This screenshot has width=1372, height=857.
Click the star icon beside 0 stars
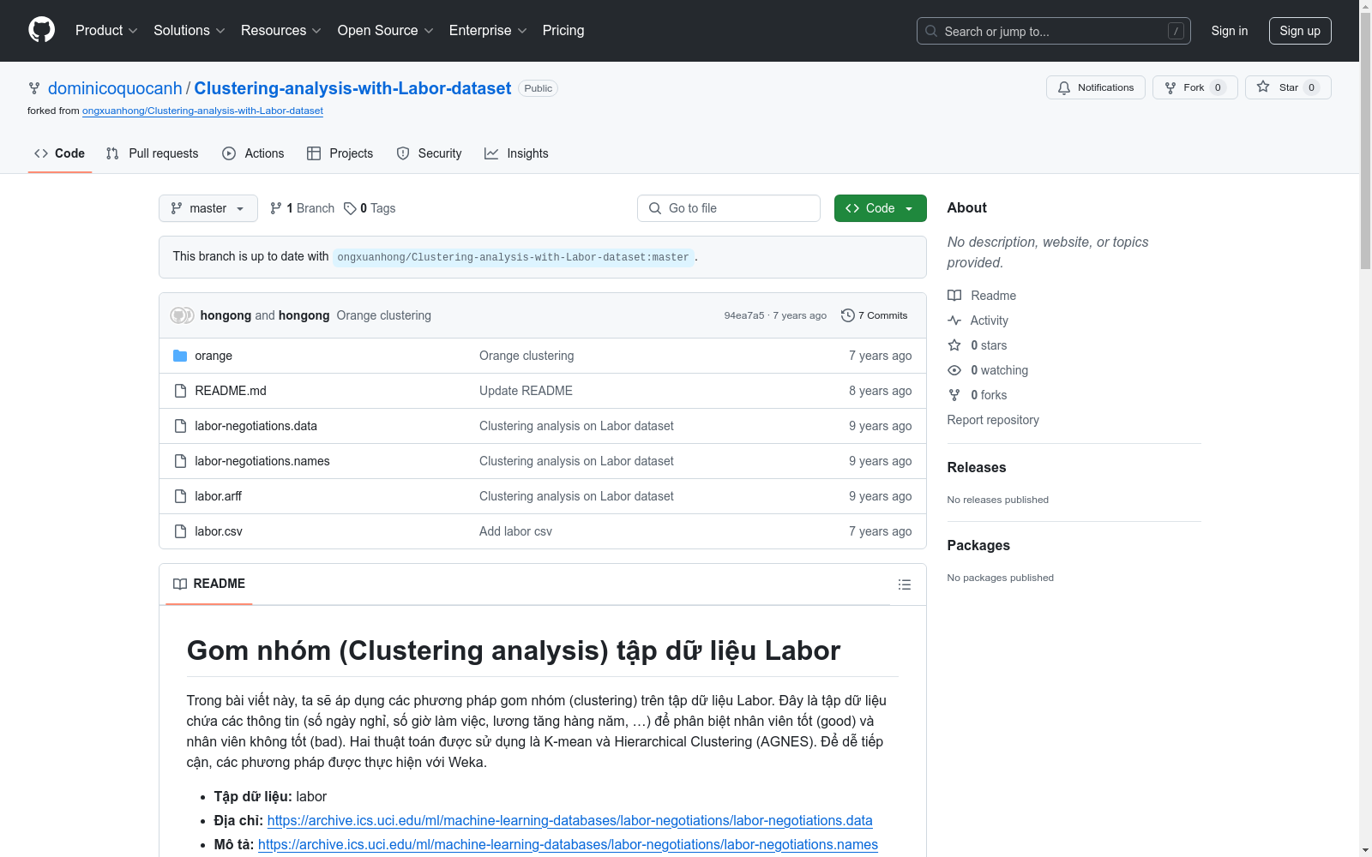[x=954, y=345]
